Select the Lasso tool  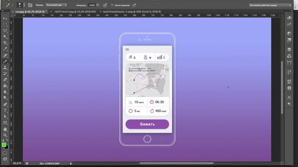pyautogui.click(x=5, y=31)
